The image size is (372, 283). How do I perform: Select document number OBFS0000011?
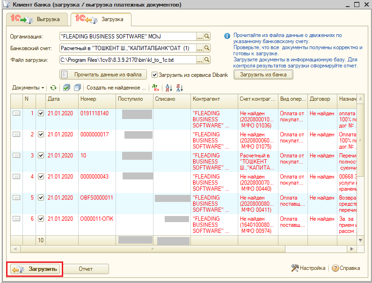[96, 198]
